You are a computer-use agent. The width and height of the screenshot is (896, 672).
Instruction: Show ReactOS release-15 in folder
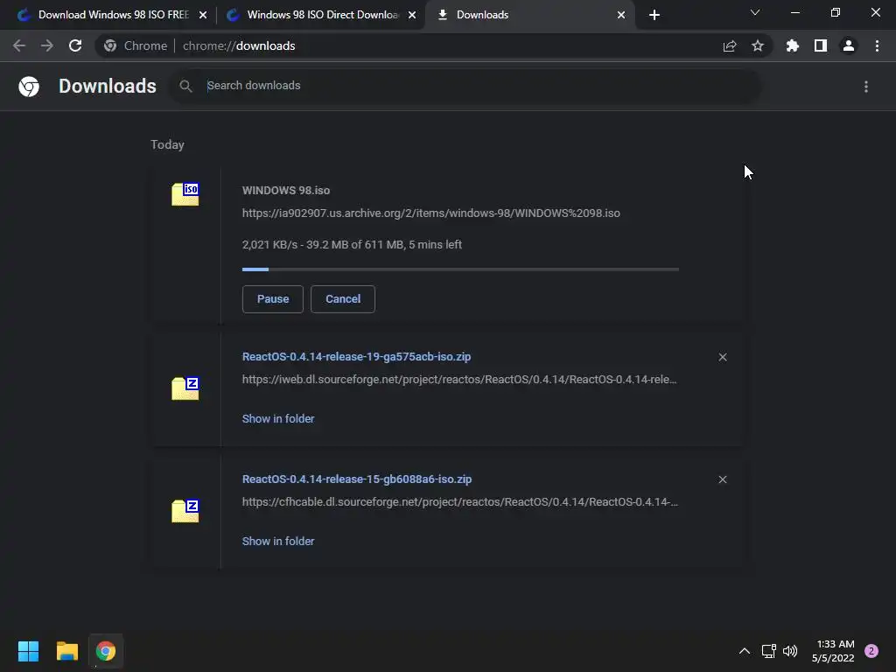[278, 541]
